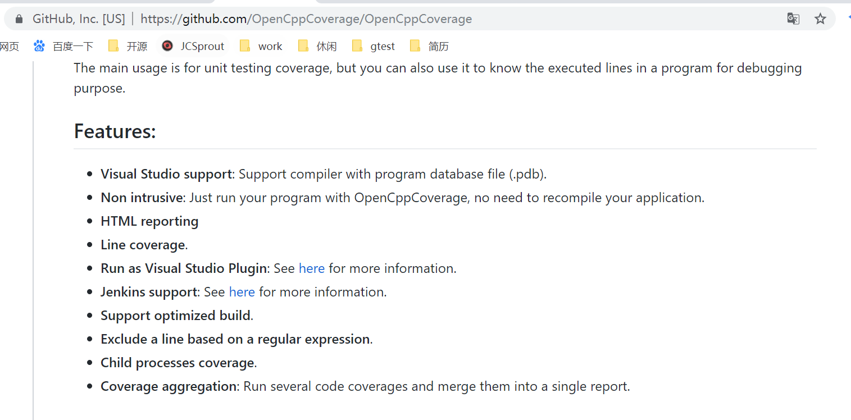Open the work bookmarks folder icon
Screen dimensions: 851x420
[x=245, y=45]
